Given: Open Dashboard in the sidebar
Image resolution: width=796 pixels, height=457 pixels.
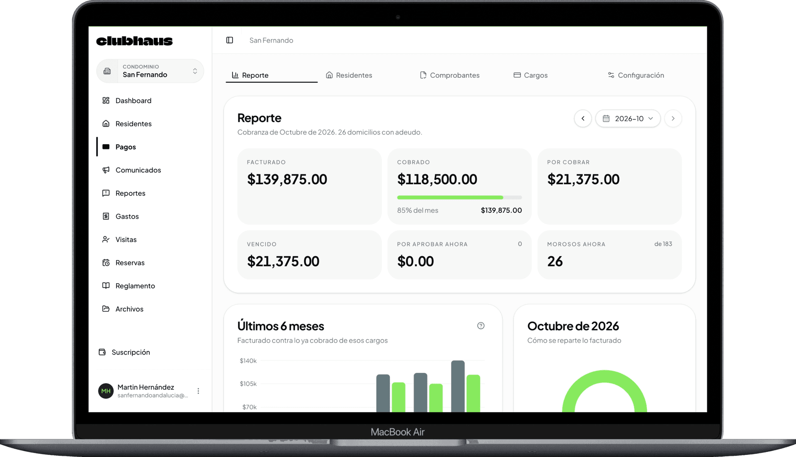Looking at the screenshot, I should click(150, 101).
